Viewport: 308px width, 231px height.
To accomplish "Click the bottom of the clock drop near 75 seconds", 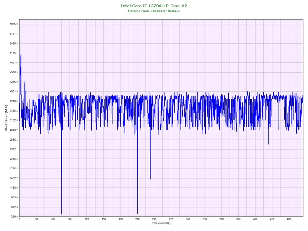I will pyautogui.click(x=61, y=214).
